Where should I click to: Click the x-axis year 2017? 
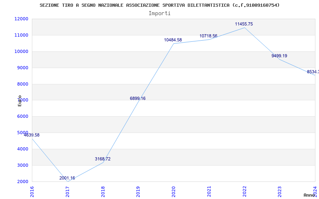(67, 191)
